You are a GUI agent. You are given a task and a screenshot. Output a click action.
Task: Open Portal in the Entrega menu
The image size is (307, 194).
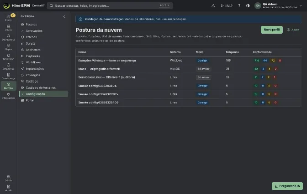[43, 100]
